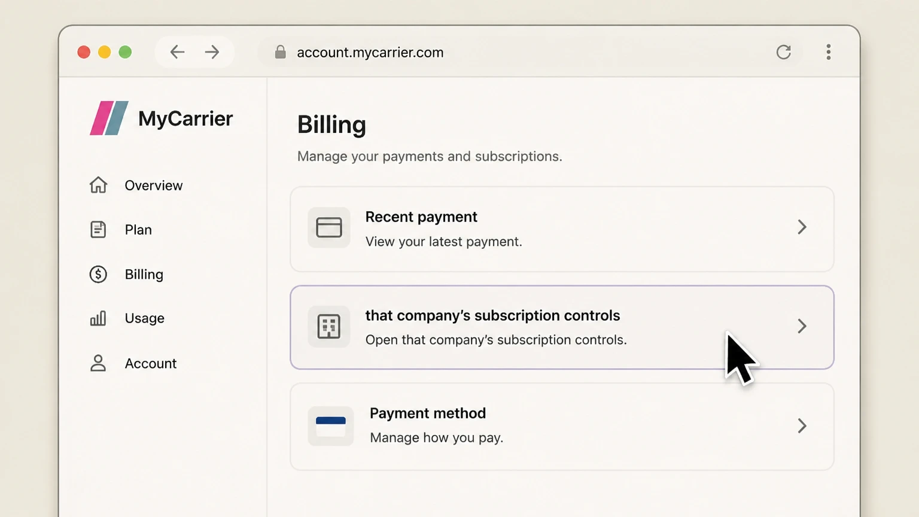Go to the Plan sidebar item
Viewport: 919px width, 517px height.
138,230
